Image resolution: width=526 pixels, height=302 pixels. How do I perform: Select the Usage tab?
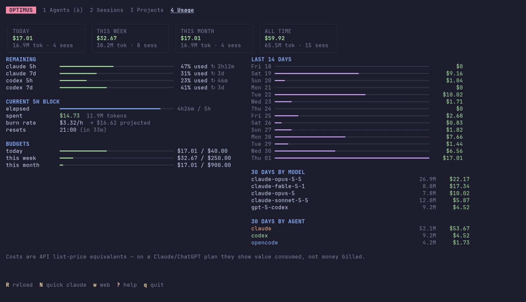(182, 10)
